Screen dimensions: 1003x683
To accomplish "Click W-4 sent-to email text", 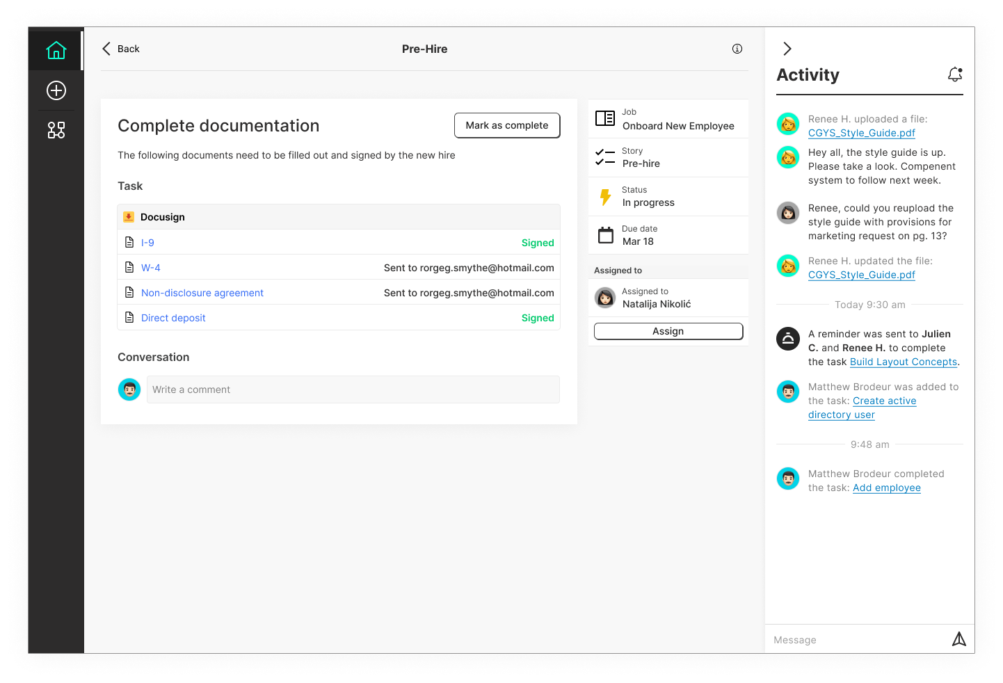I will click(x=469, y=268).
